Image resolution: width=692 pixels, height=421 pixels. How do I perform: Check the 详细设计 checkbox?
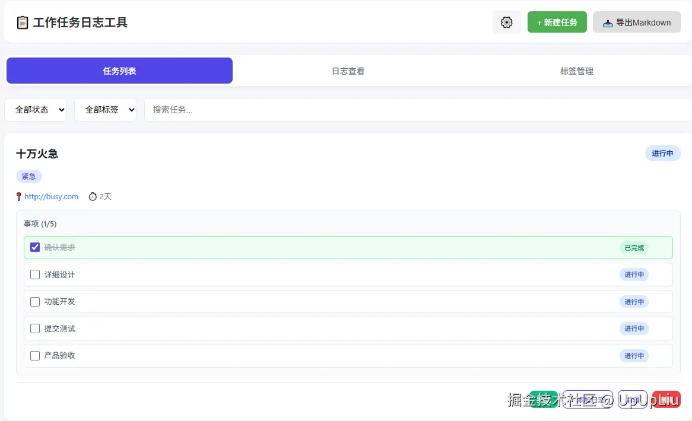pos(35,274)
